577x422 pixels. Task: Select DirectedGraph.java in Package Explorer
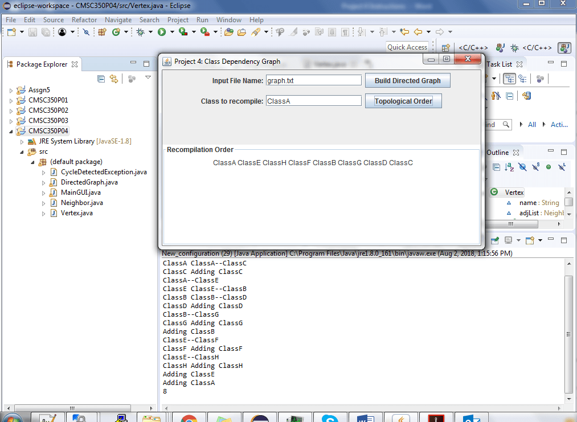(x=89, y=182)
